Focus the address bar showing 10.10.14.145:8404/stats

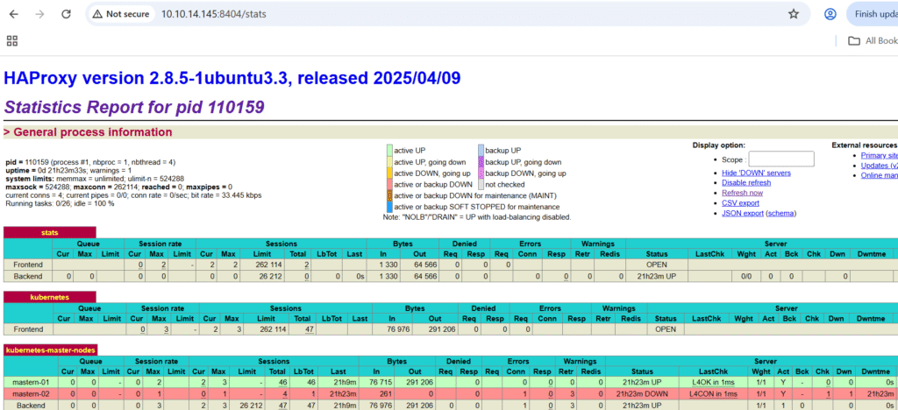[213, 14]
